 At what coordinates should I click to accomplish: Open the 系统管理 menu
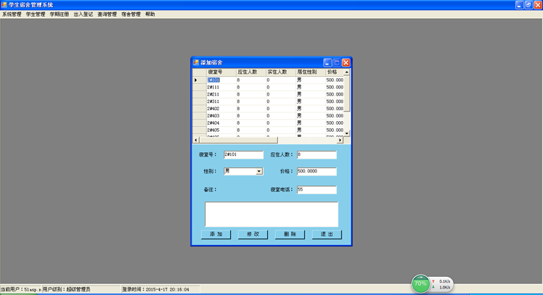click(12, 14)
